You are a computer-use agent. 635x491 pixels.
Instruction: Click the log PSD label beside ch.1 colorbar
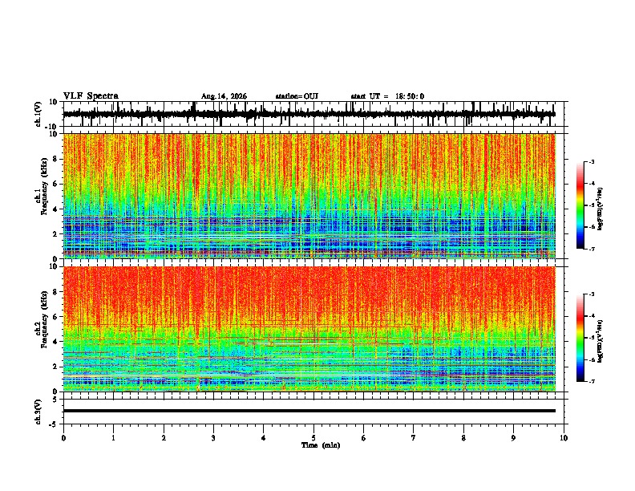point(601,209)
